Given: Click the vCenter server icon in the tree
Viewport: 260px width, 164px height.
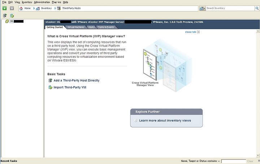Looking at the screenshot, I should tap(7, 21).
